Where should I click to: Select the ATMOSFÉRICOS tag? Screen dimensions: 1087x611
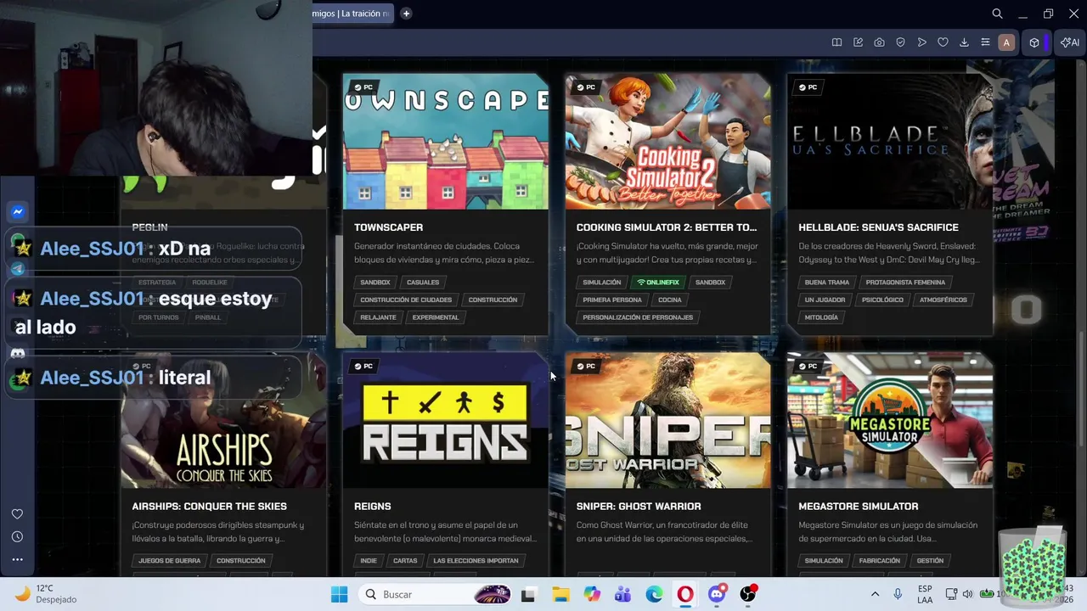(x=943, y=300)
